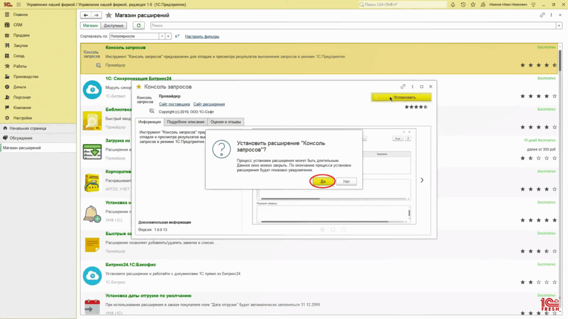
Task: Open the Подробное описание tab
Action: (x=185, y=122)
